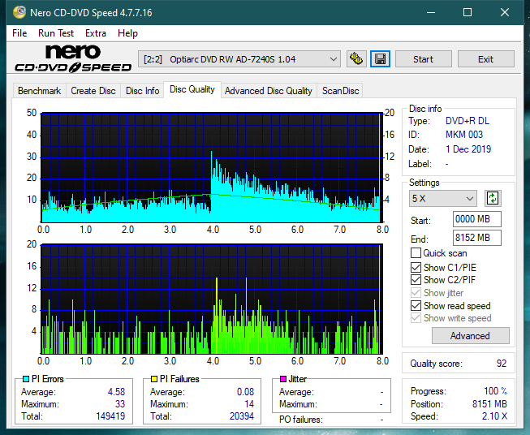Click the Position value 8151 MB
This screenshot has width=530, height=435.
click(489, 404)
